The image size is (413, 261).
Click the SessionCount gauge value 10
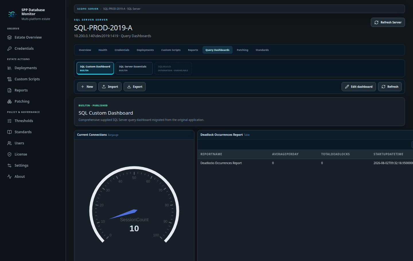[134, 228]
